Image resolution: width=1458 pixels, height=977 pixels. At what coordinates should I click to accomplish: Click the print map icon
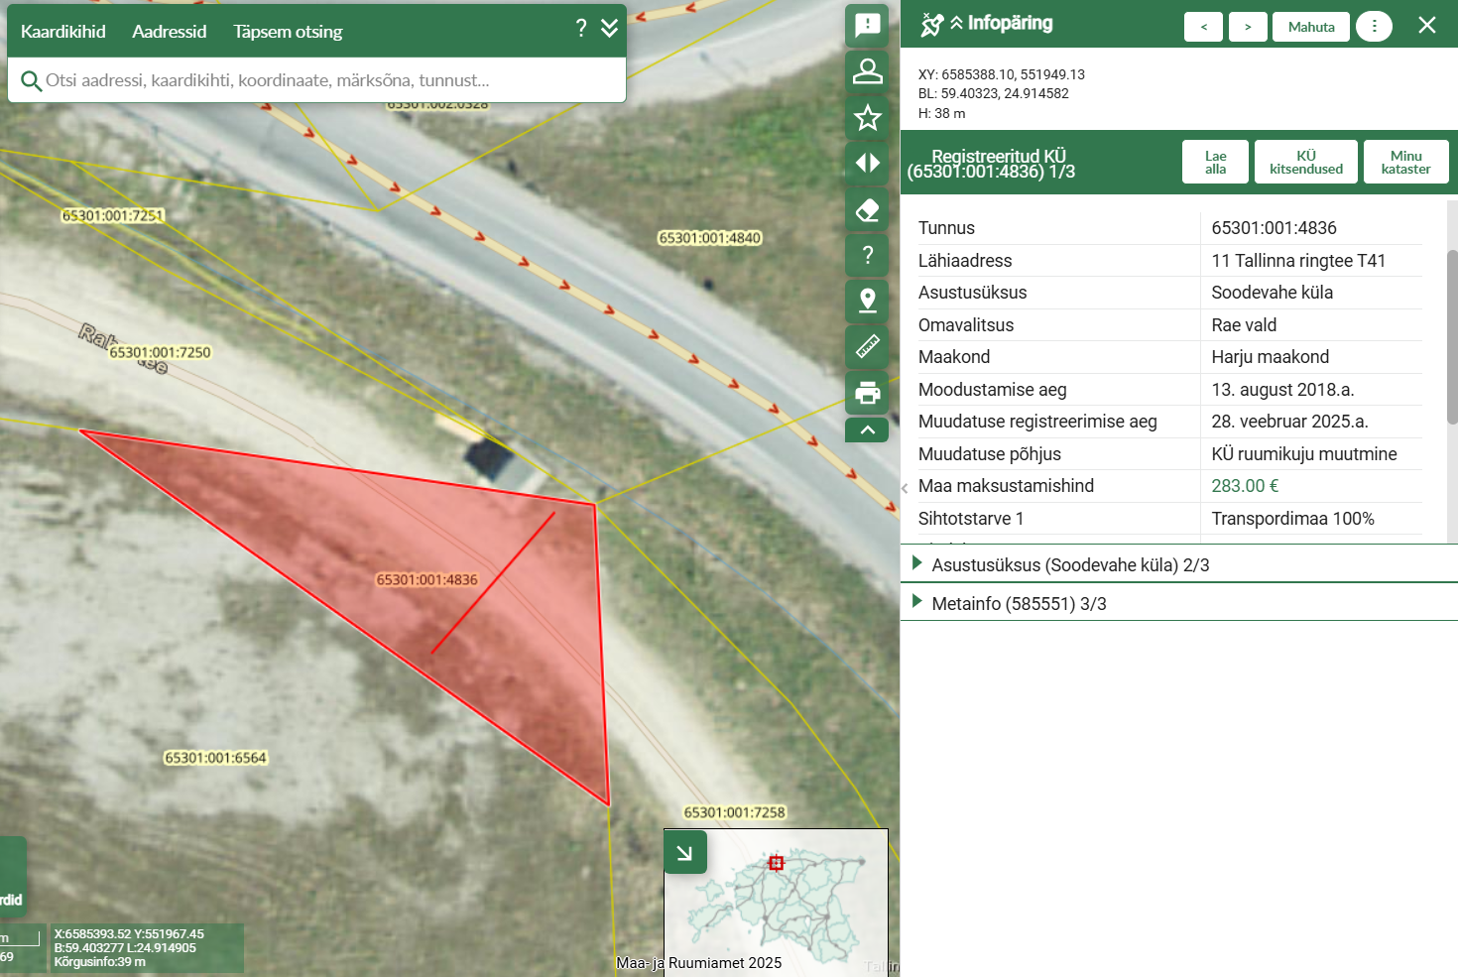[867, 393]
